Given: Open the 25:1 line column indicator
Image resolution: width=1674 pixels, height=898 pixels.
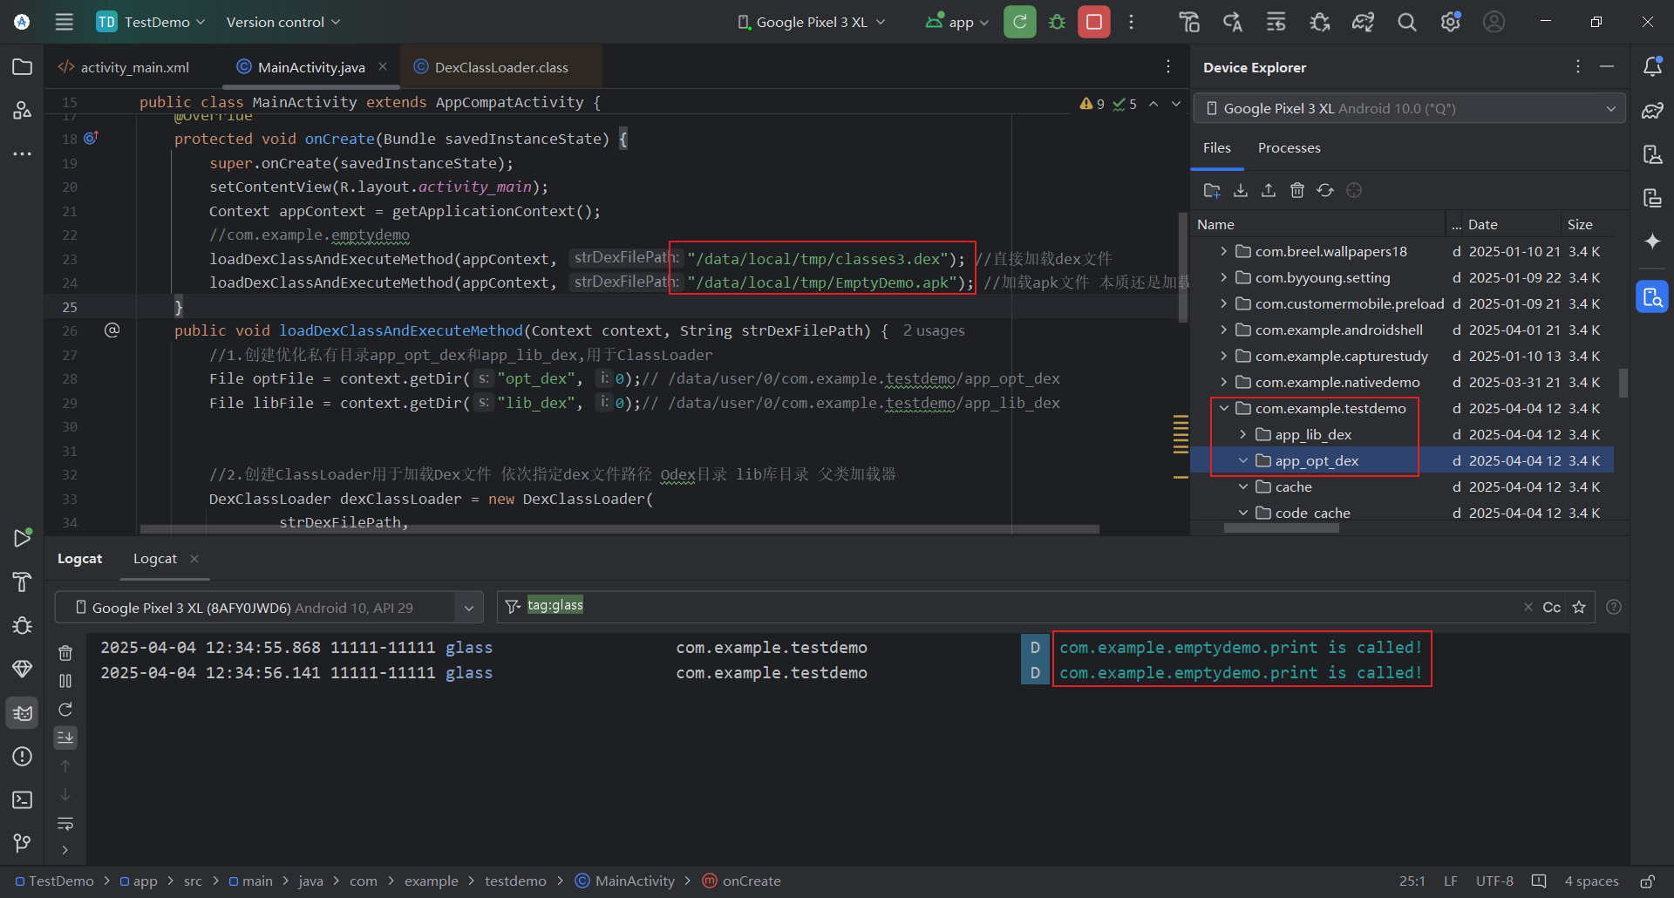Looking at the screenshot, I should point(1412,881).
